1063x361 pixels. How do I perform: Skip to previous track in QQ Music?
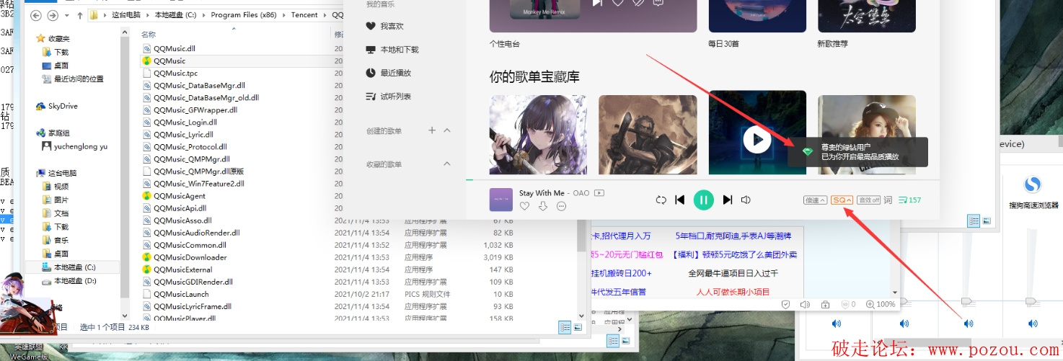[679, 200]
